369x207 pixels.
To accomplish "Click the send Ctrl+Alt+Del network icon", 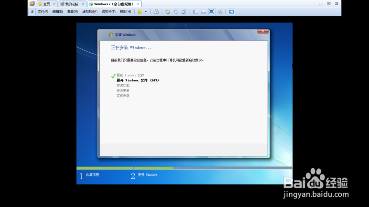I will click(156, 11).
